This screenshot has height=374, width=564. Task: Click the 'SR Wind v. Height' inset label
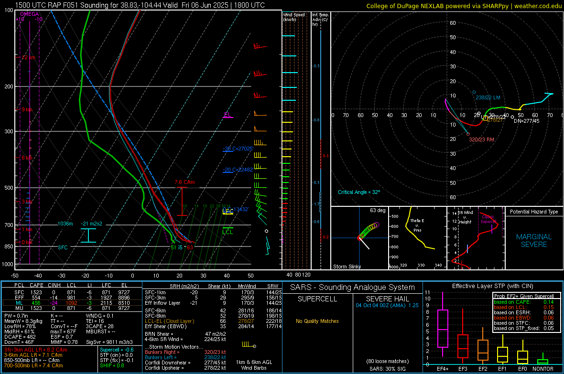click(465, 217)
